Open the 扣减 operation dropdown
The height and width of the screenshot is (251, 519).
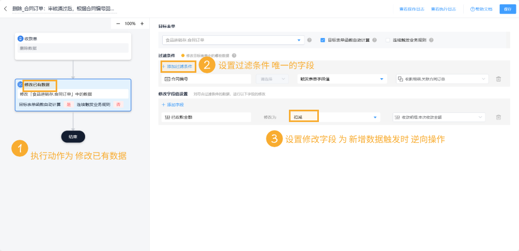point(334,117)
